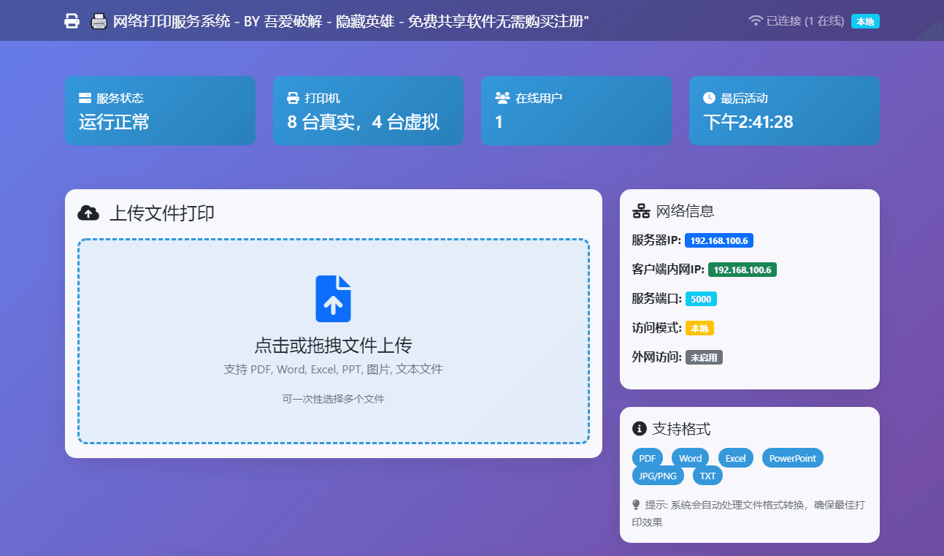Viewport: 944px width, 556px height.
Task: Click the PDF format tag
Action: pyautogui.click(x=647, y=458)
